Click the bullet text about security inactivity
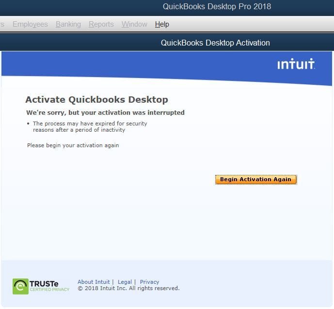The height and width of the screenshot is (309, 334). pyautogui.click(x=90, y=126)
